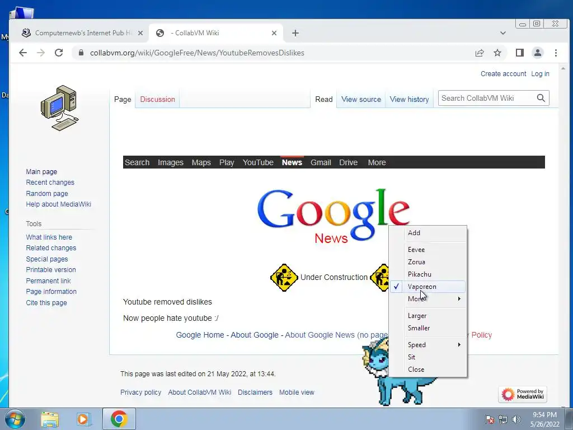Screen dimensions: 573x430
Task: Close the CollabVM Wiki tab
Action: (274, 33)
